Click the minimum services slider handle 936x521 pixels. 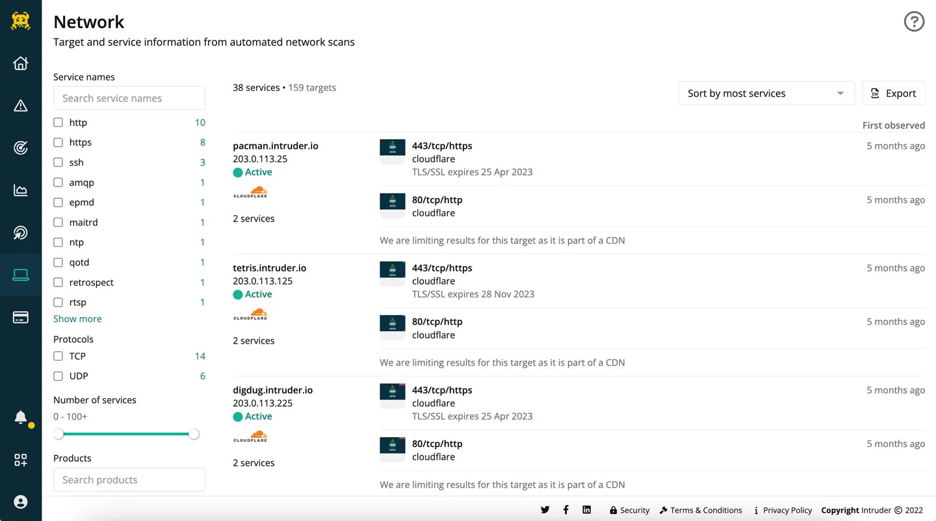click(58, 434)
